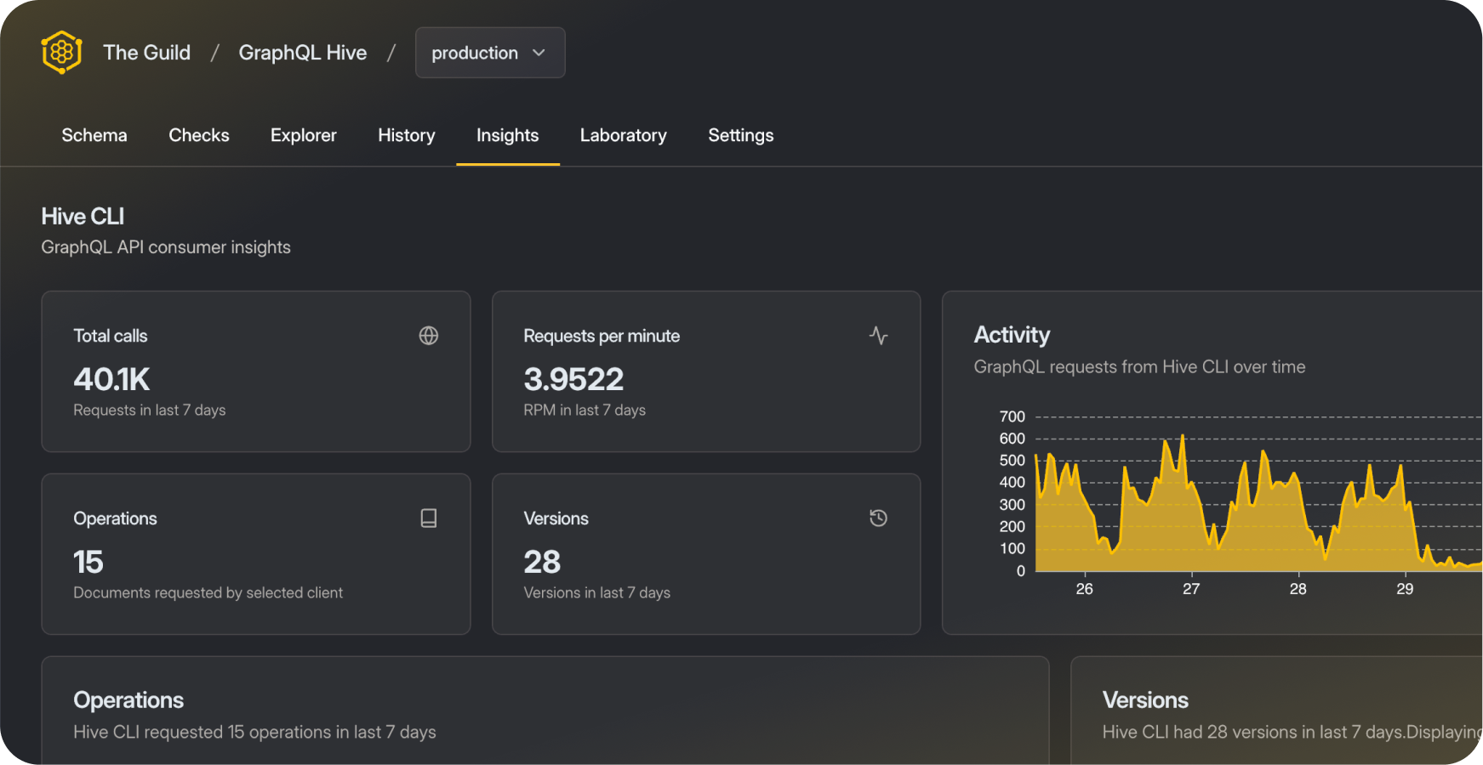1483x765 pixels.
Task: Expand the environment selector chevron
Action: (539, 52)
